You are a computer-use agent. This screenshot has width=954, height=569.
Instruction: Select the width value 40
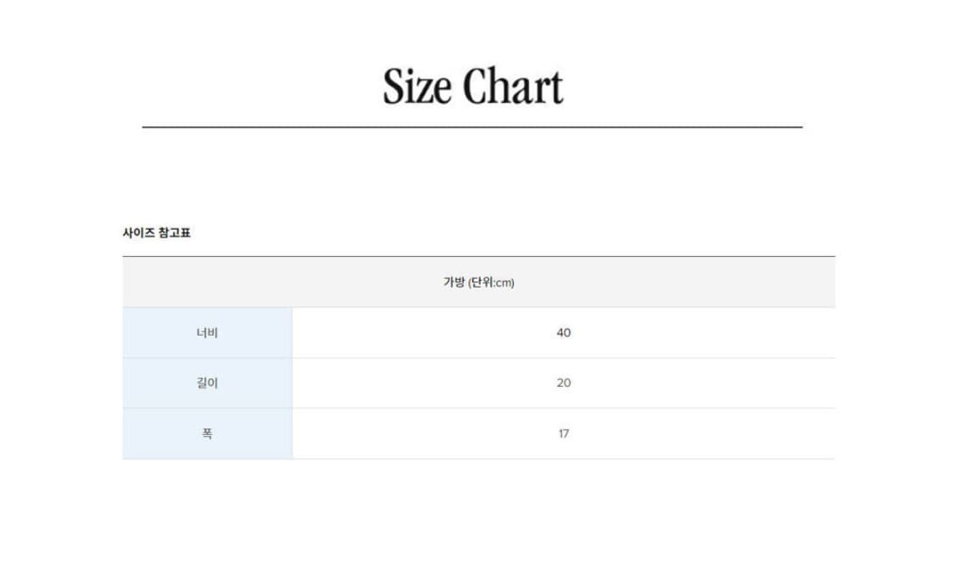point(563,333)
